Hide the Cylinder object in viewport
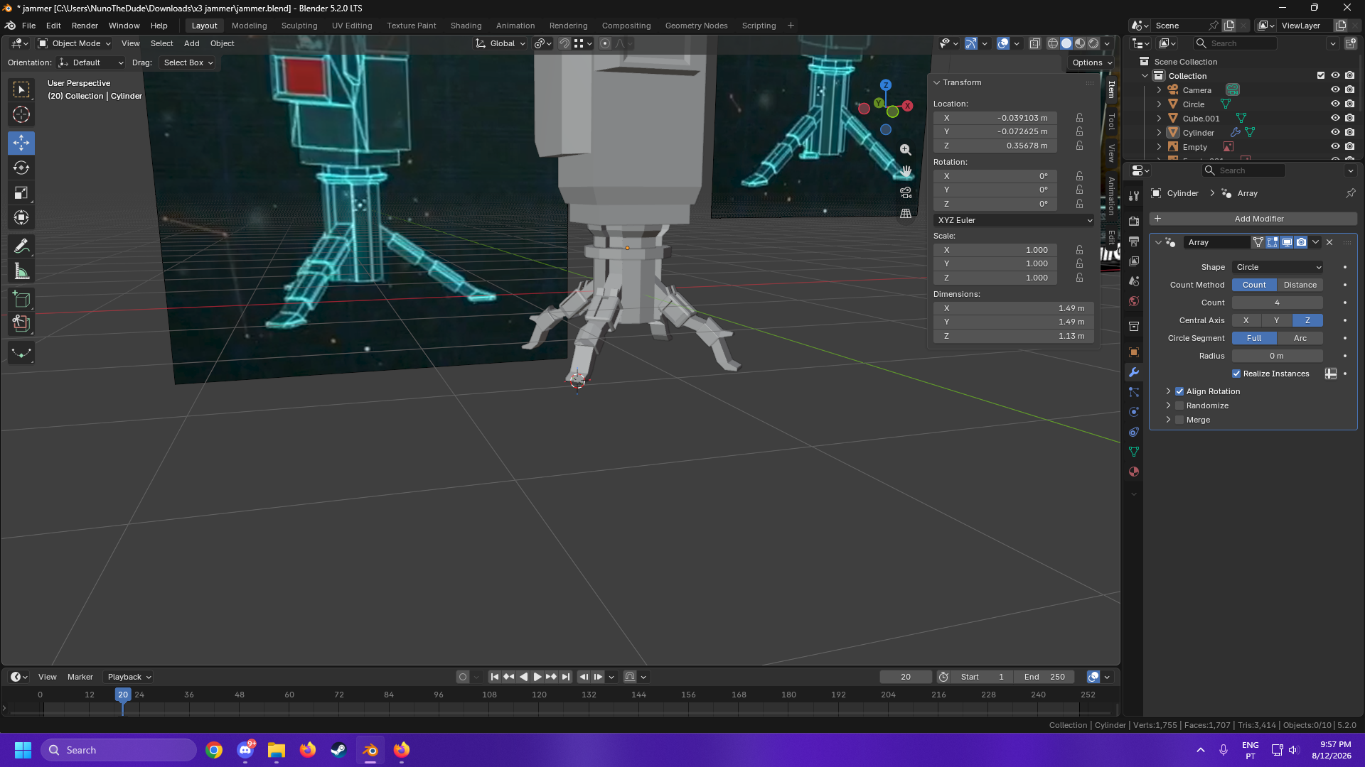1365x767 pixels. coord(1335,133)
